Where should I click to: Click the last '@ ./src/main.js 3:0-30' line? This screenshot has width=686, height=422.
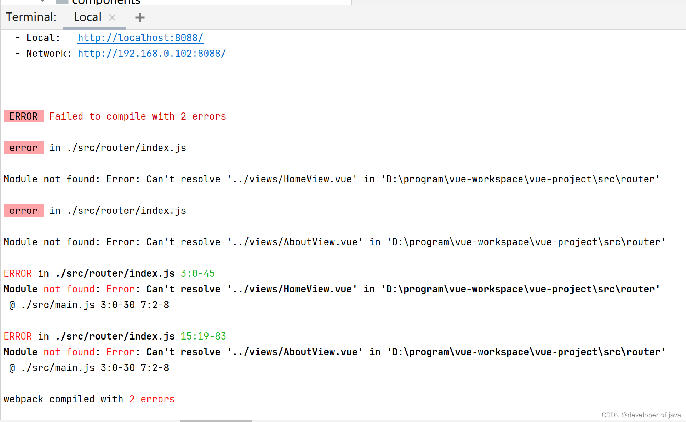click(89, 368)
